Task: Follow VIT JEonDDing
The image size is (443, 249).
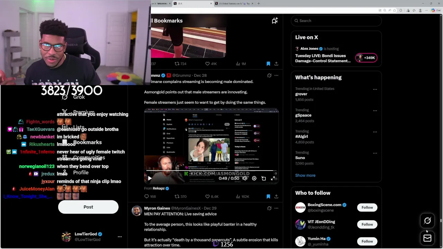Action: click(367, 224)
